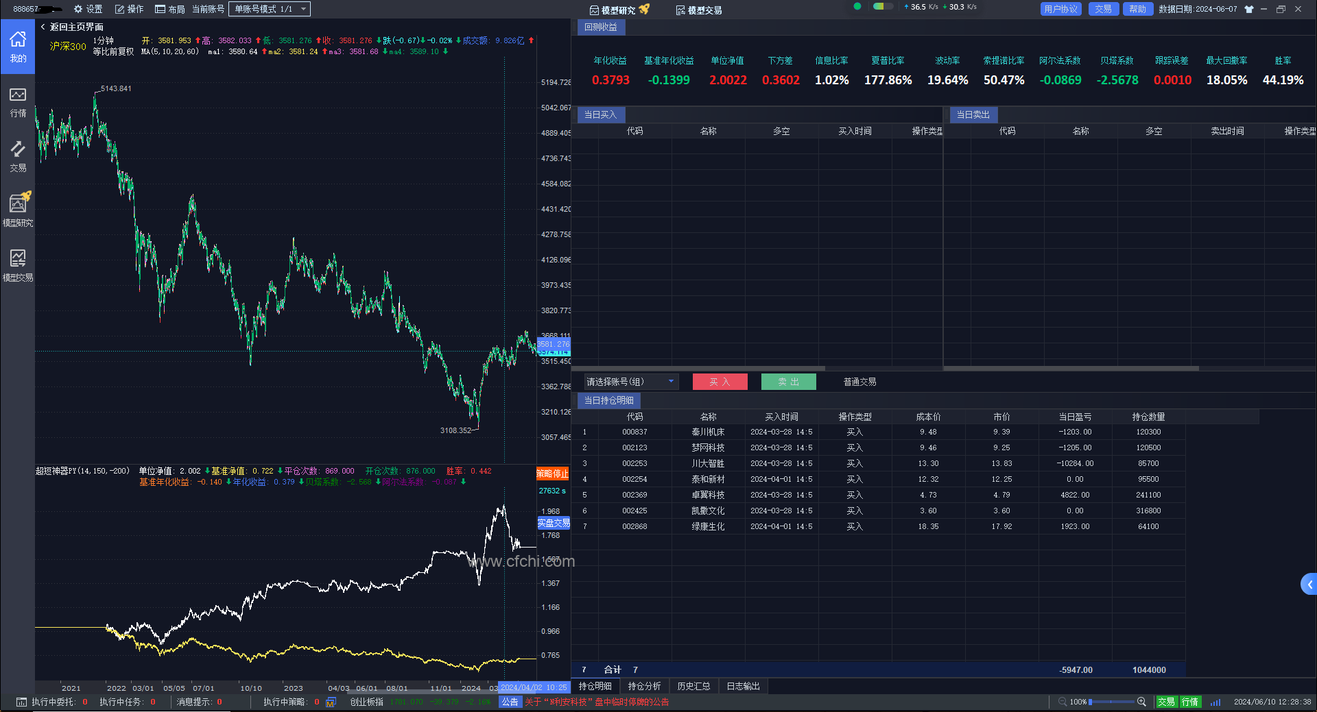
Task: Click the 2024/04/02 10:25 timeline marker
Action: (x=534, y=687)
